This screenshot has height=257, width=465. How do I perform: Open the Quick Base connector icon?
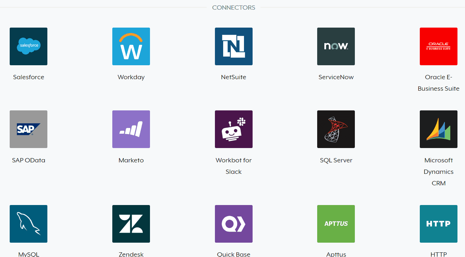tap(234, 224)
